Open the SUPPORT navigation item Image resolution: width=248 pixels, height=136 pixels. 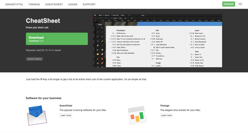click(89, 4)
